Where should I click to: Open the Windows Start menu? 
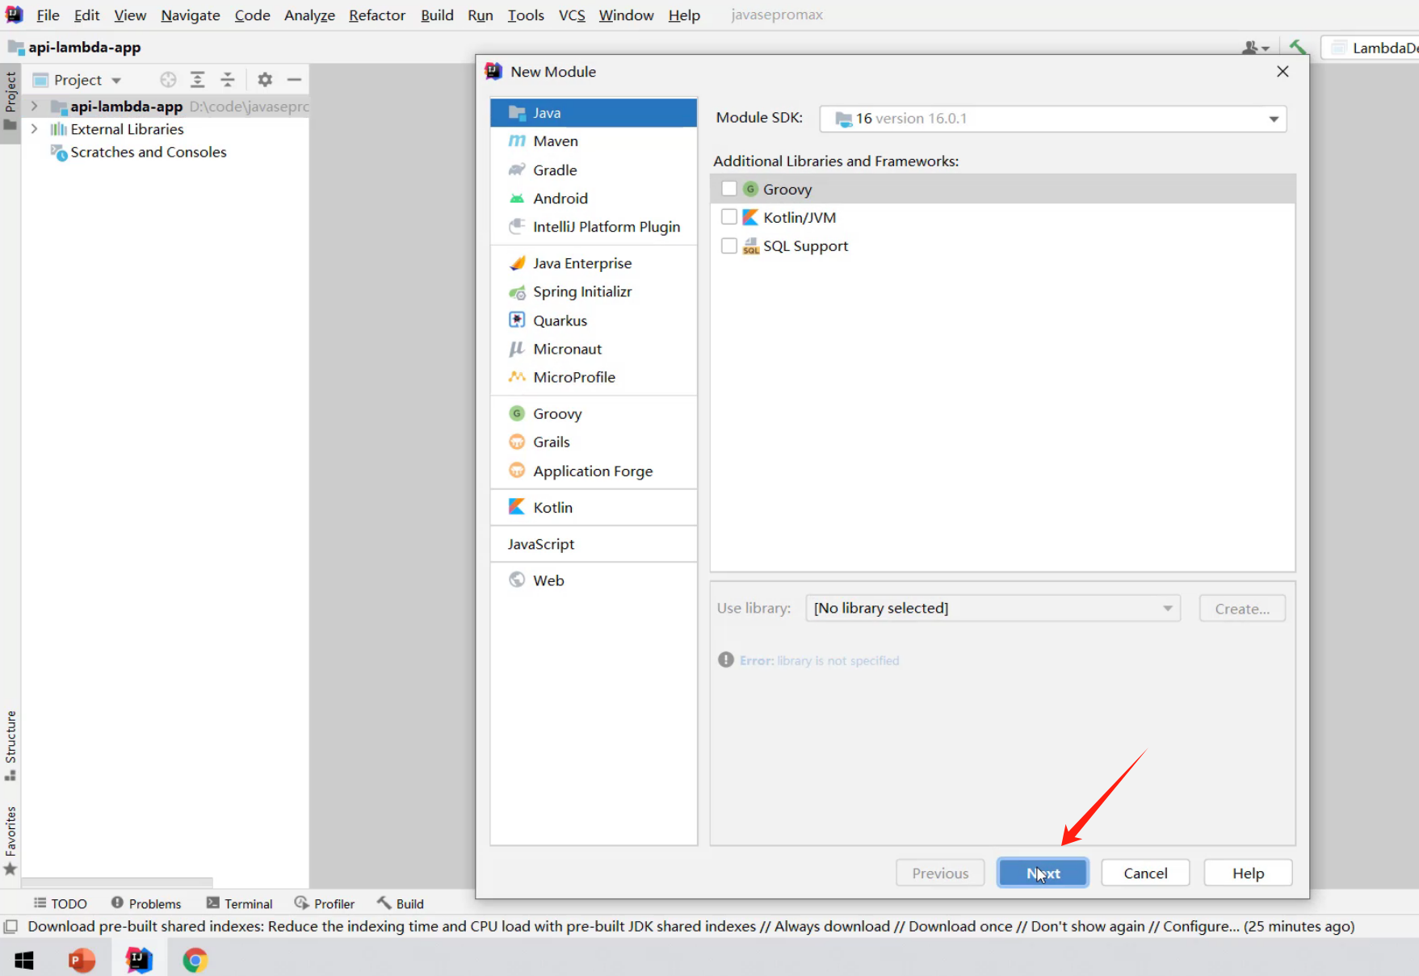click(x=24, y=960)
